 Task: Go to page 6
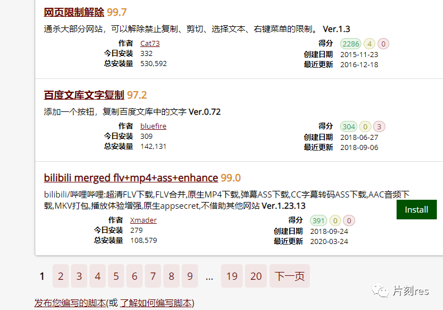(x=134, y=276)
